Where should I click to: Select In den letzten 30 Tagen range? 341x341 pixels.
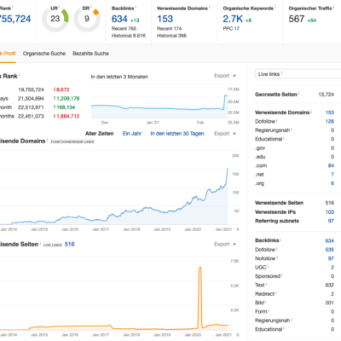pos(177,134)
